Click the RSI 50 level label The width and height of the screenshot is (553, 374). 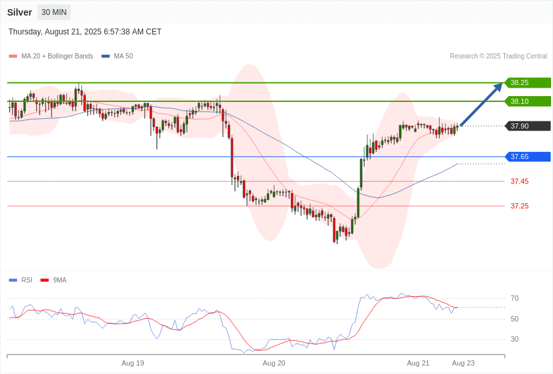(x=515, y=319)
